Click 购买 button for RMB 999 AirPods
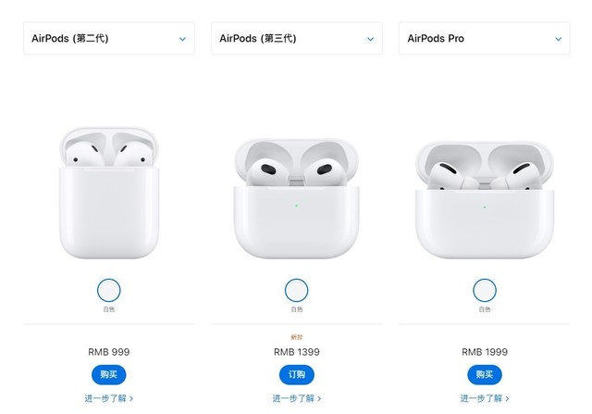Image resolution: width=592 pixels, height=414 pixels. [109, 375]
